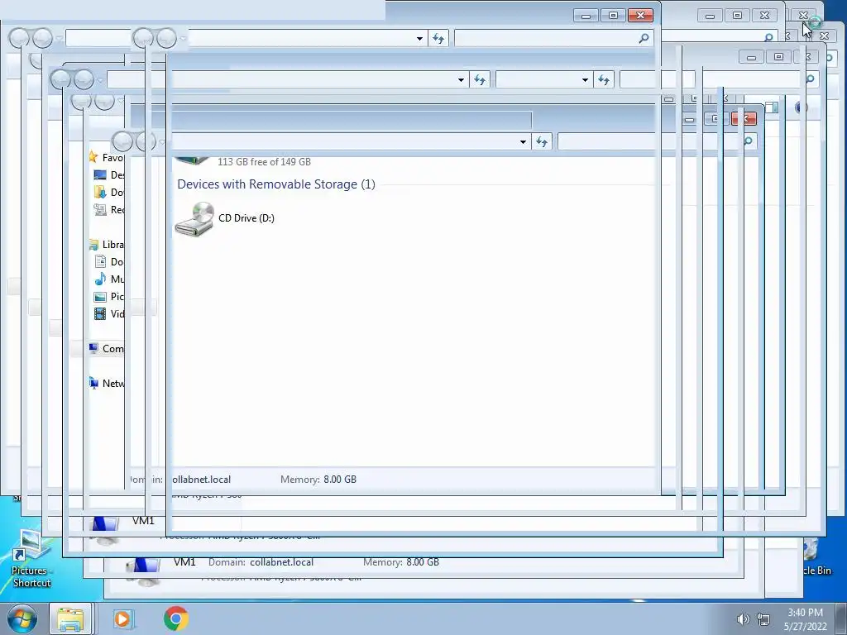Refresh the topmost background Explorer window
The image size is (847, 635).
click(x=438, y=38)
